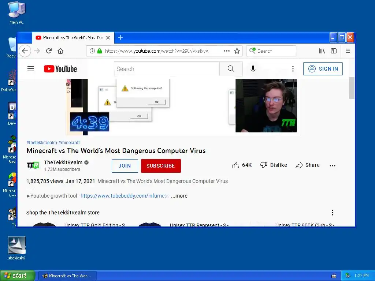Go back with the browser back arrow

[x=25, y=51]
